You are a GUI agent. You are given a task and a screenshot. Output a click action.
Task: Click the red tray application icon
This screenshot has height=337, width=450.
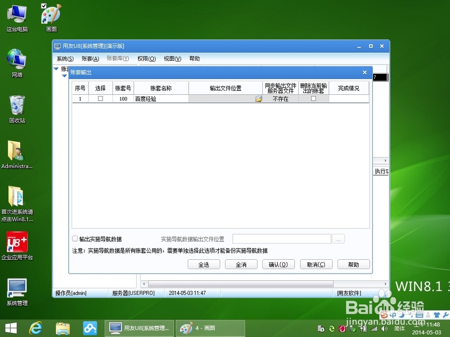pos(342,329)
